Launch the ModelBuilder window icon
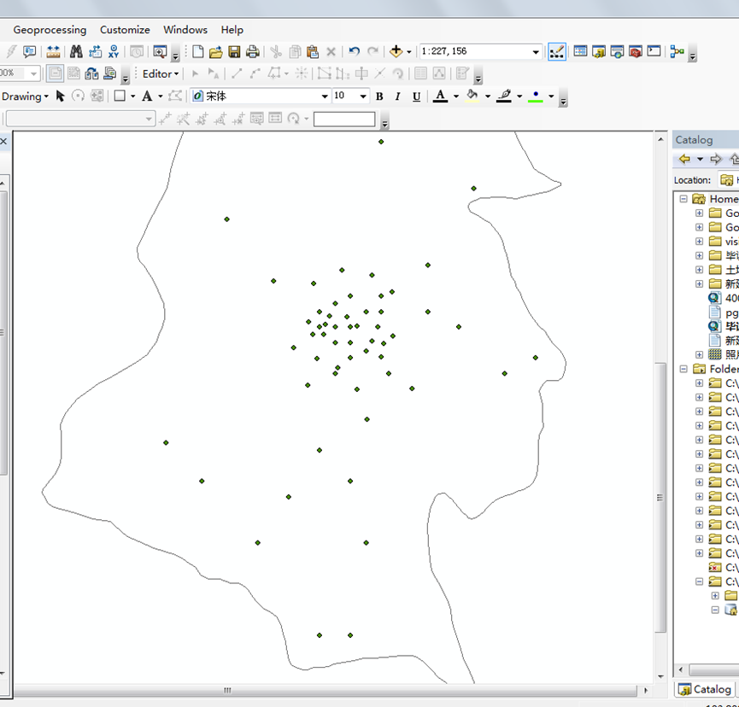739x707 pixels. click(x=677, y=52)
